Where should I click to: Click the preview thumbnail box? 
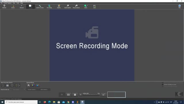click(116, 94)
